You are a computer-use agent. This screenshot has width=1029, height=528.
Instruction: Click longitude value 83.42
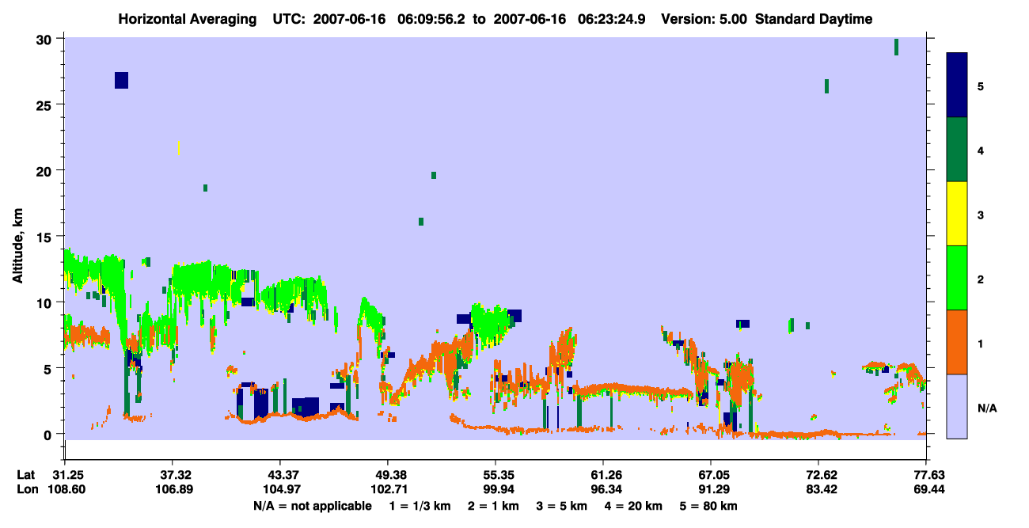pyautogui.click(x=818, y=489)
